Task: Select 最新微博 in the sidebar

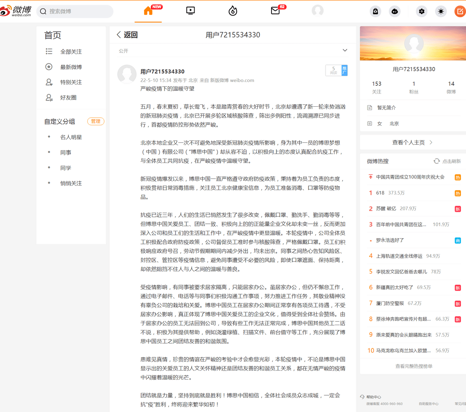Action: [x=71, y=67]
